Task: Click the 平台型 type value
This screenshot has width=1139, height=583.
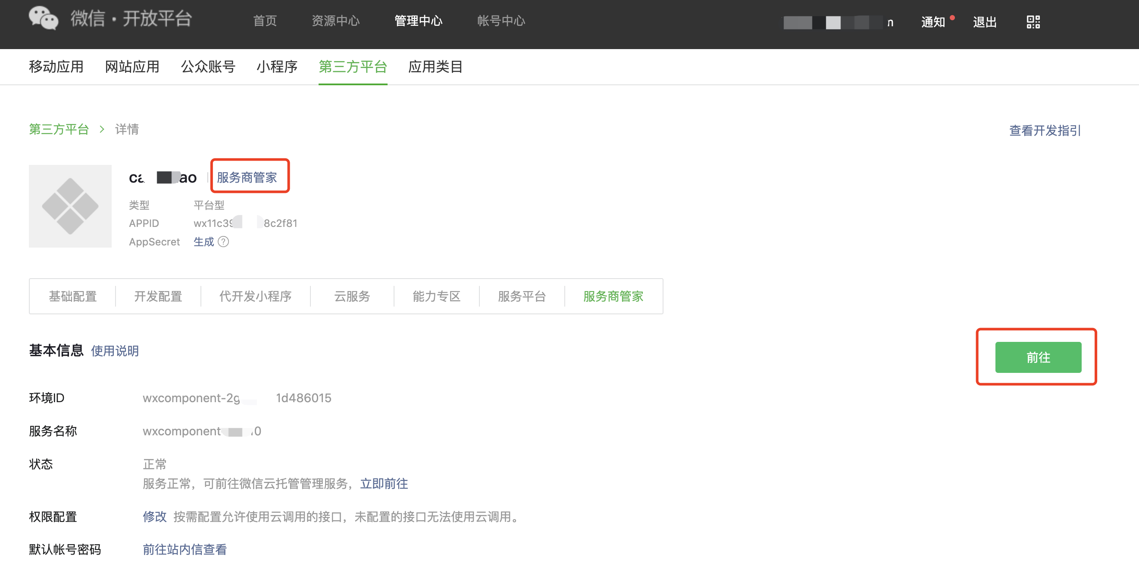Action: [209, 205]
